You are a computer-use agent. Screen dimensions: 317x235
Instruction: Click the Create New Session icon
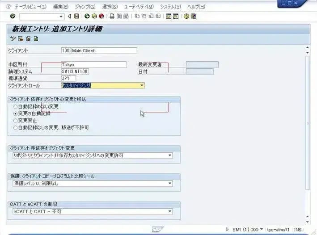[169, 16]
